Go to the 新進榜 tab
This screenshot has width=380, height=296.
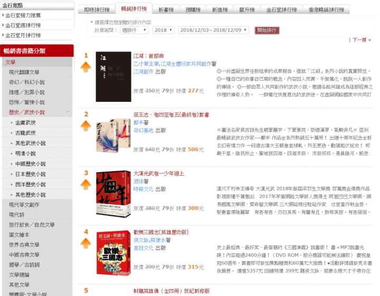point(220,9)
